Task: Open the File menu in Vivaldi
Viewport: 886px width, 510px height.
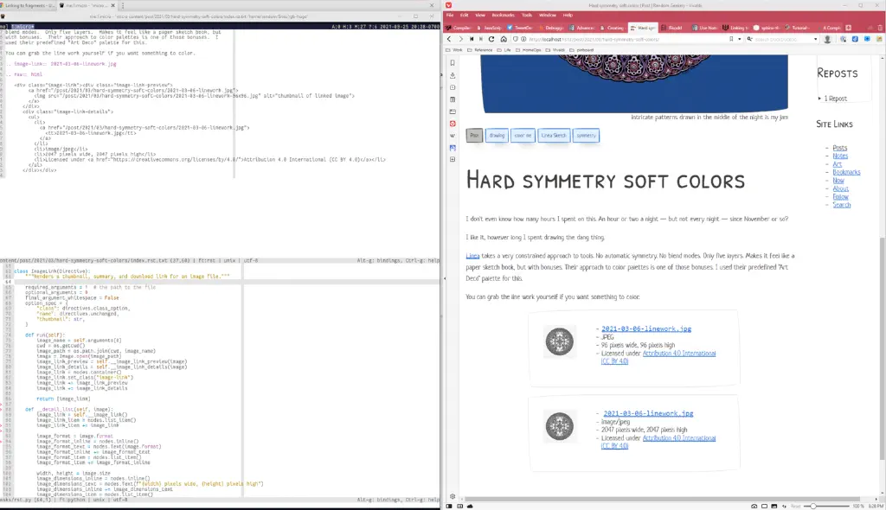Action: [x=450, y=16]
